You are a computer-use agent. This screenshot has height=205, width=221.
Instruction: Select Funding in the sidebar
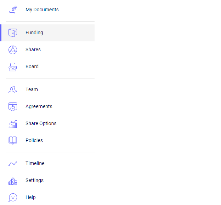34,33
